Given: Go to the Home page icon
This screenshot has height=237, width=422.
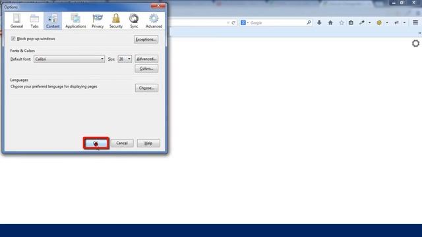Looking at the screenshot, I should coord(330,23).
